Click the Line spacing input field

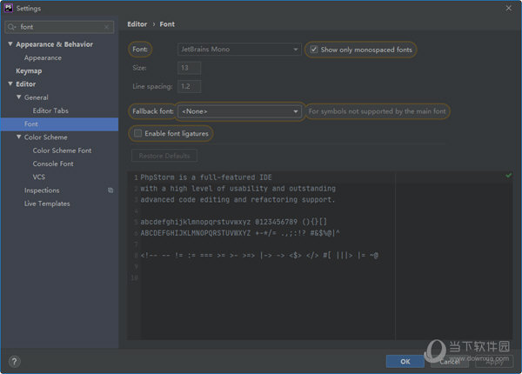(189, 86)
